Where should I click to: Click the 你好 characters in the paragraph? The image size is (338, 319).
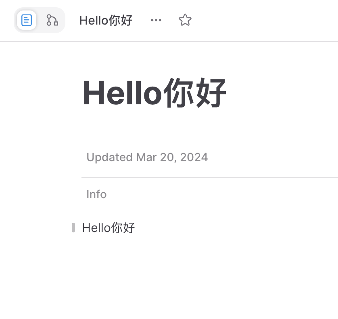(123, 228)
